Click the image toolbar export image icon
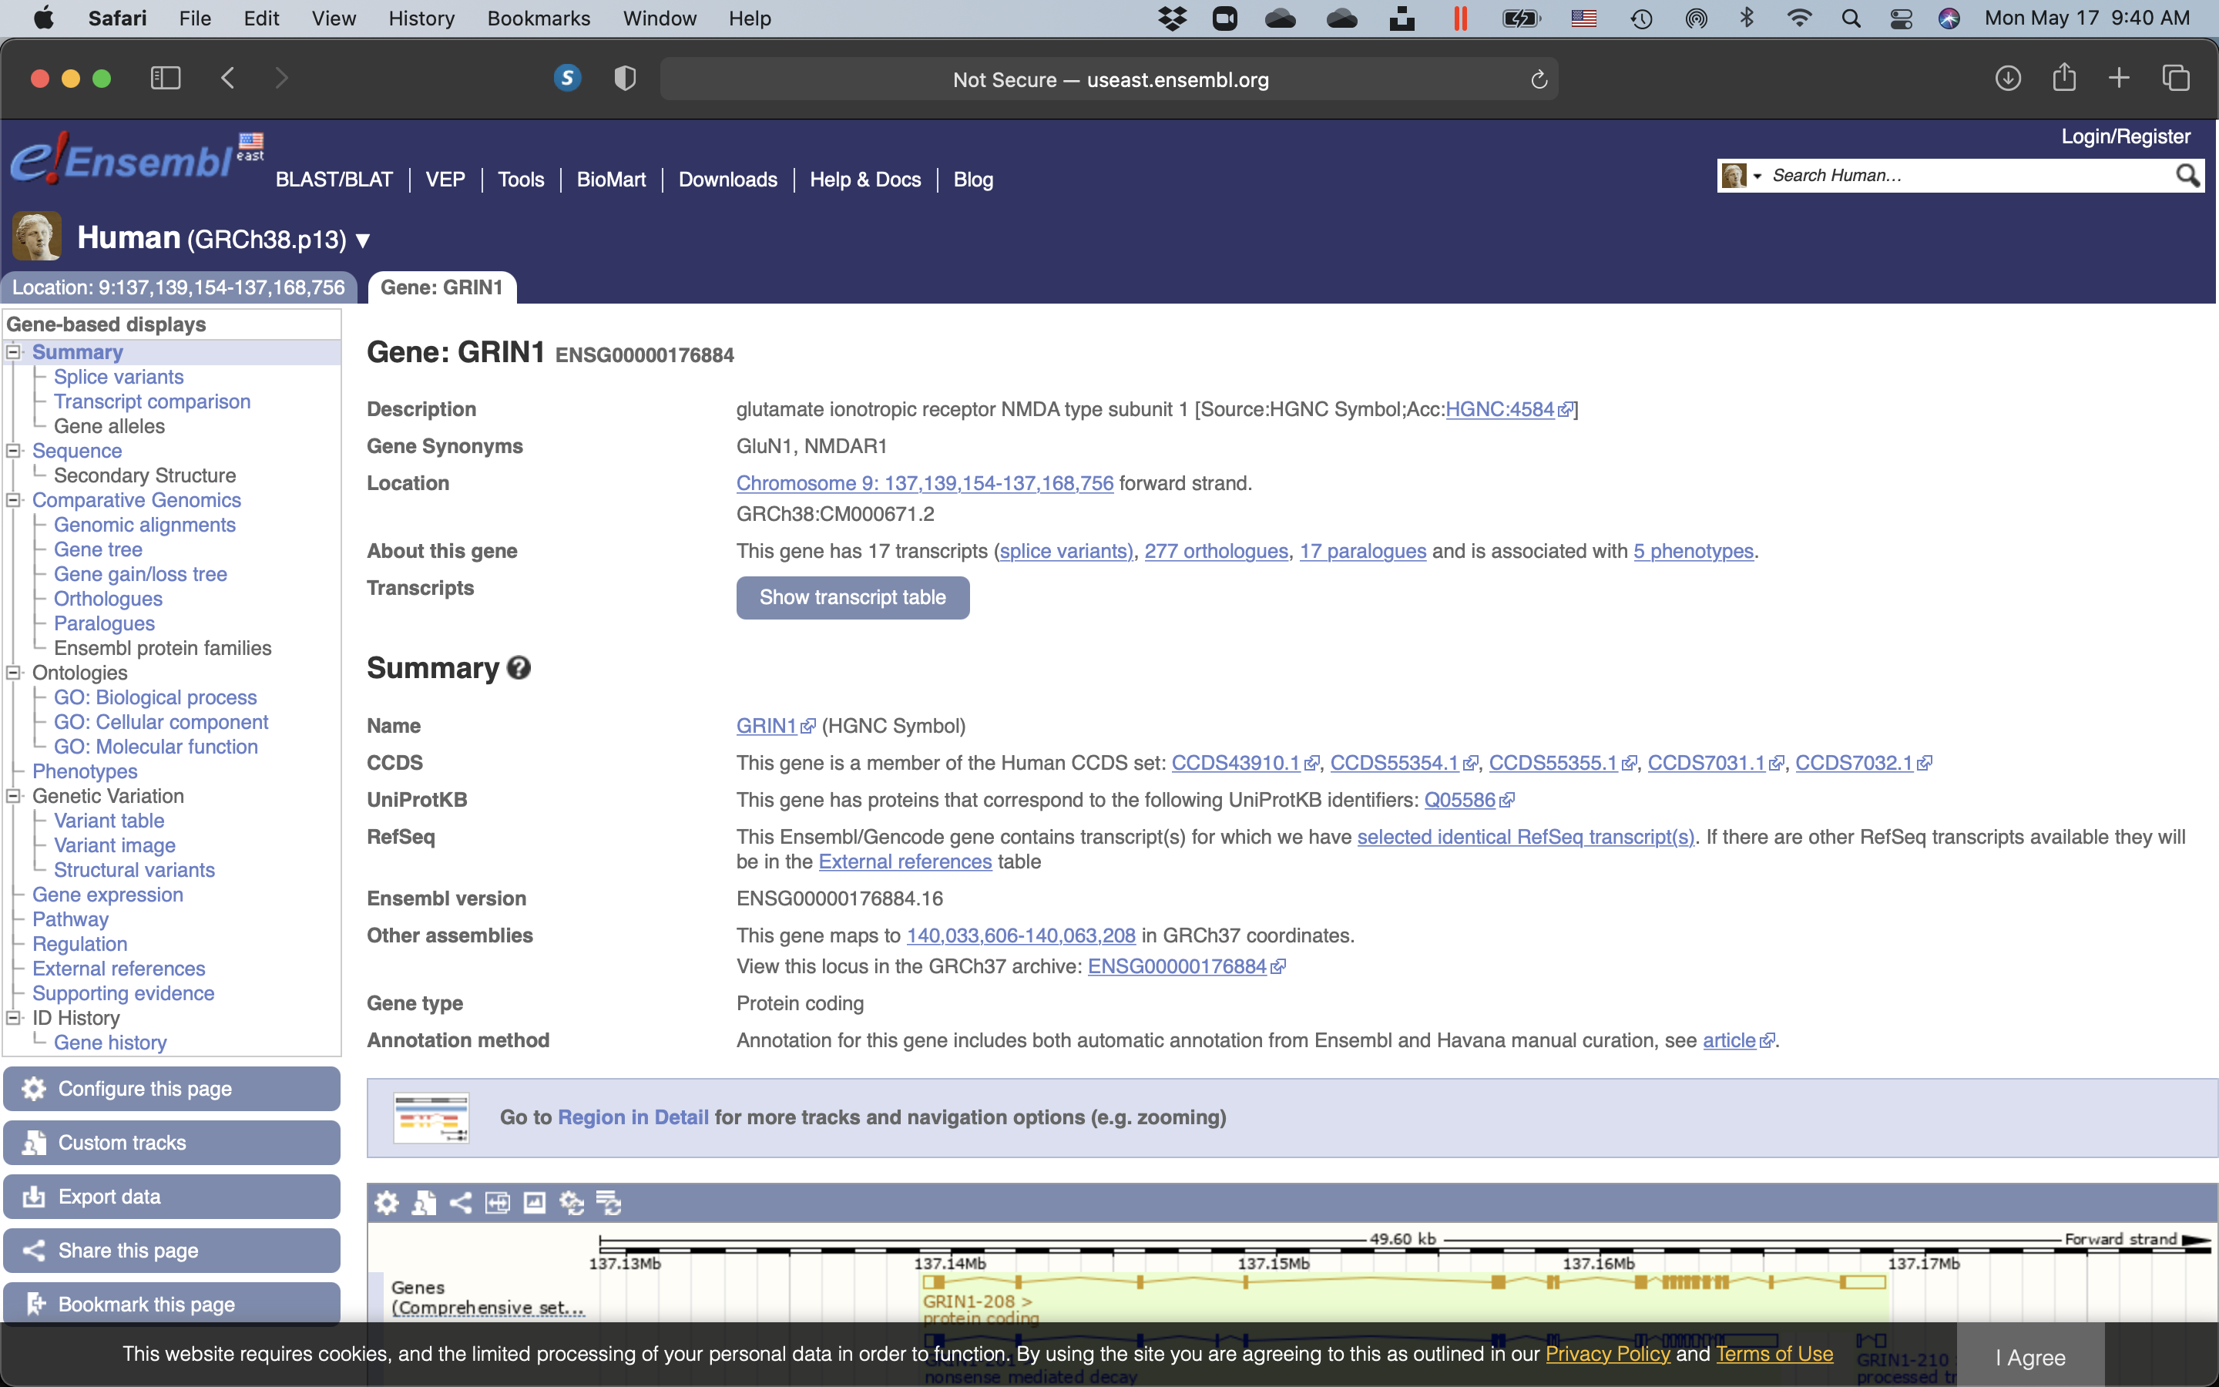 [x=535, y=1203]
